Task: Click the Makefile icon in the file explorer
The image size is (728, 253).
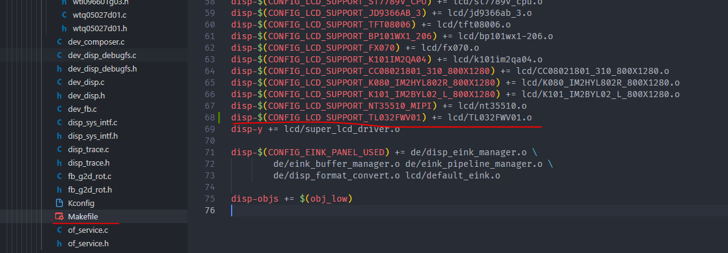Action: point(59,216)
